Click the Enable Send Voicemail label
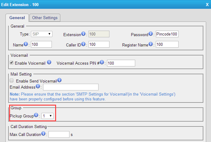 36,81
